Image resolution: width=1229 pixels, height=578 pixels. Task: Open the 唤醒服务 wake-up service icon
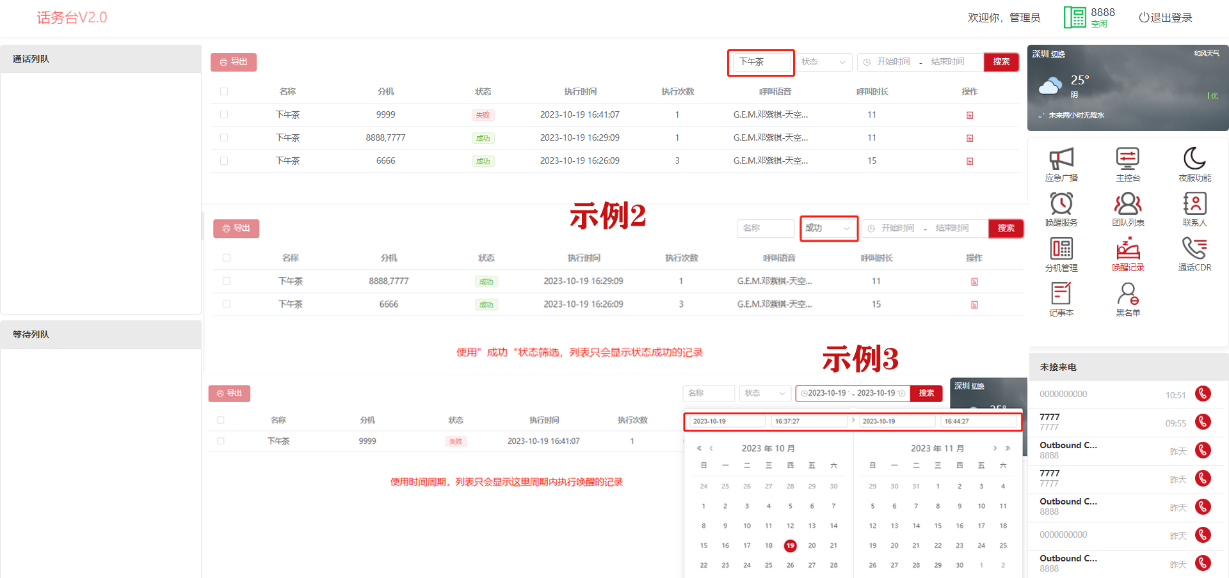coord(1061,209)
